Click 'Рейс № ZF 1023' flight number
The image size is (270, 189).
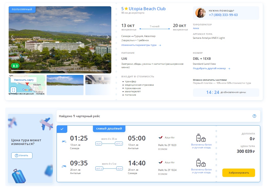tap(167, 145)
